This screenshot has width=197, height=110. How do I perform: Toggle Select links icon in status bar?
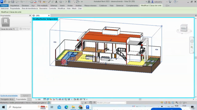point(162,103)
